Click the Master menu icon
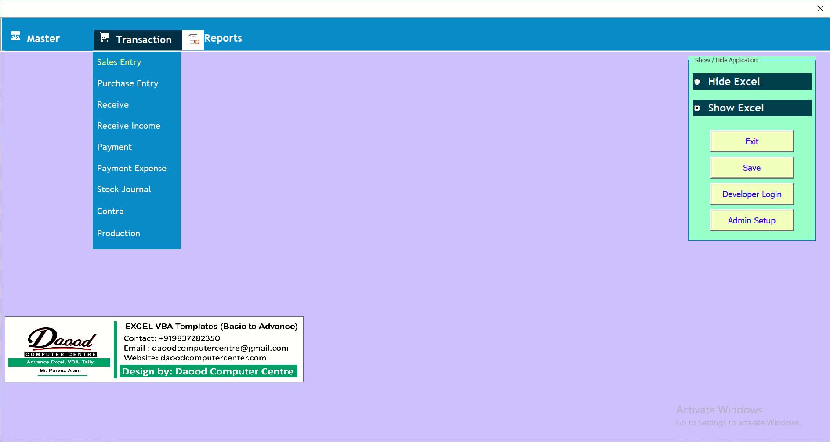The image size is (830, 442). (x=16, y=36)
